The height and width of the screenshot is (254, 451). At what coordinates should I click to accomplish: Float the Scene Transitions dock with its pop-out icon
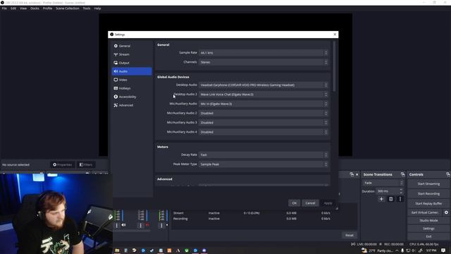click(x=402, y=174)
